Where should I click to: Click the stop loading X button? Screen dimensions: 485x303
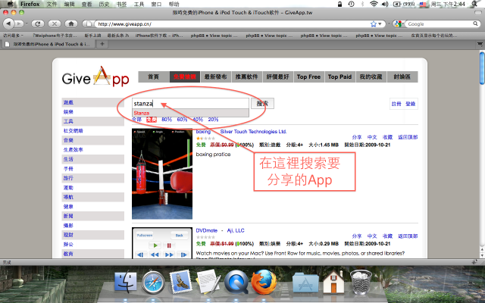point(55,23)
